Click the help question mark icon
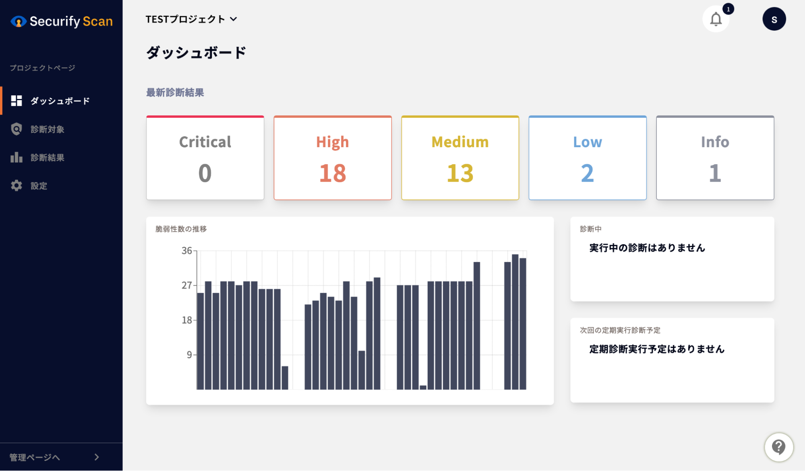Viewport: 805px width, 471px height. (779, 447)
